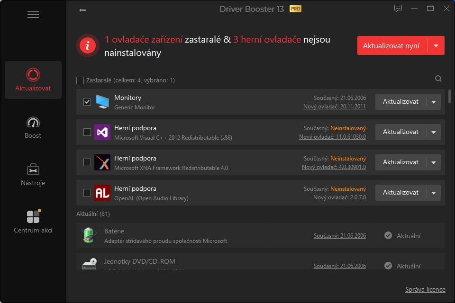This screenshot has width=455, height=303.
Task: Switch to the Boost tab
Action: [33, 127]
